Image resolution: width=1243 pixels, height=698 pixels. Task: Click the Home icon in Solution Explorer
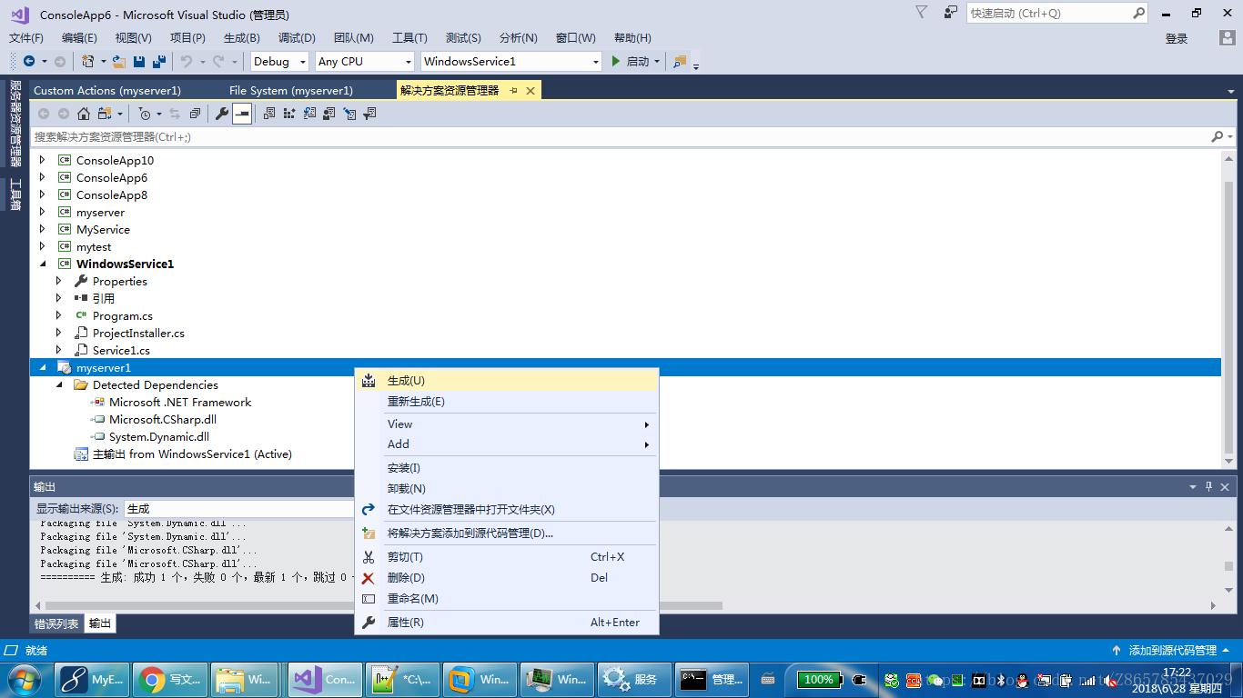coord(84,114)
